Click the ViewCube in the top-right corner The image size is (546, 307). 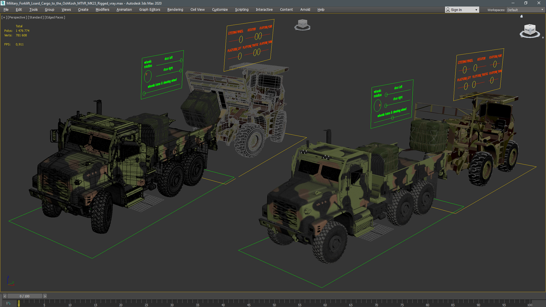pos(530,30)
